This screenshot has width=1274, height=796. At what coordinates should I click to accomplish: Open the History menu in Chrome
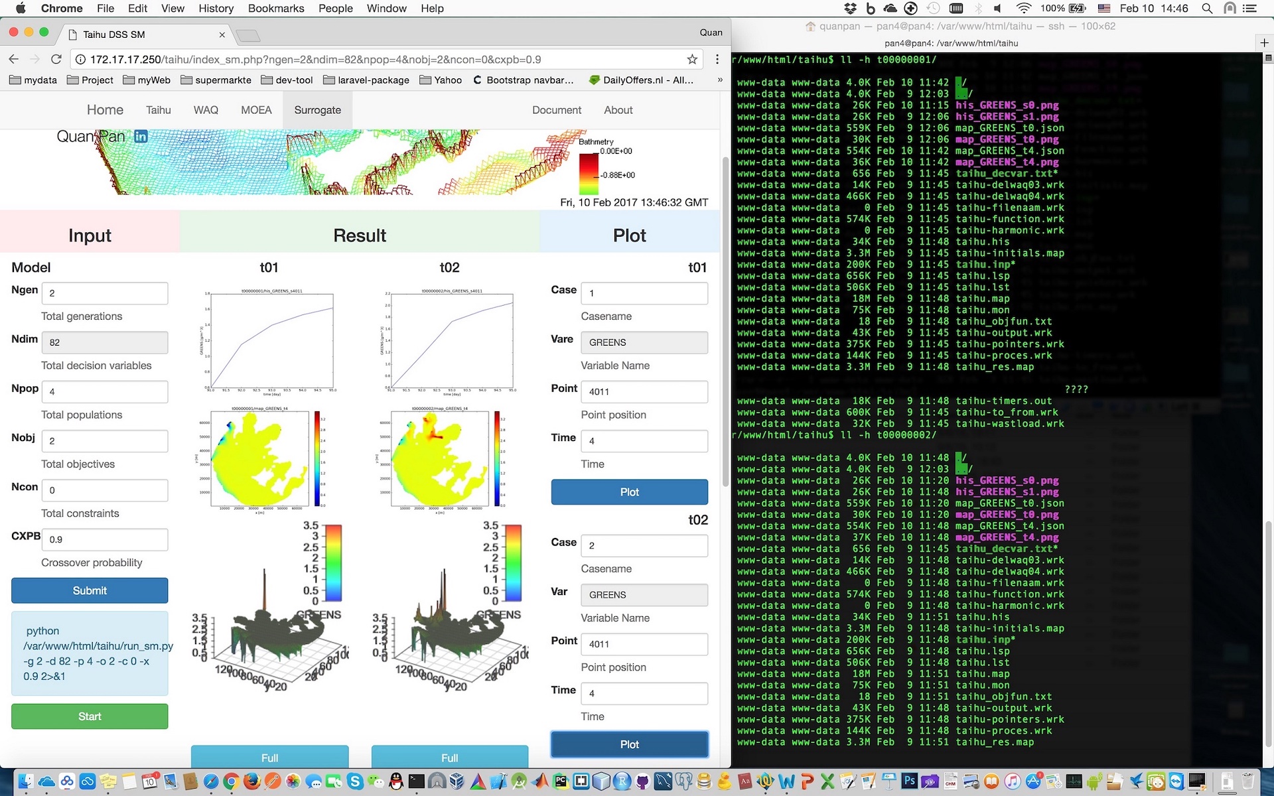[x=216, y=9]
